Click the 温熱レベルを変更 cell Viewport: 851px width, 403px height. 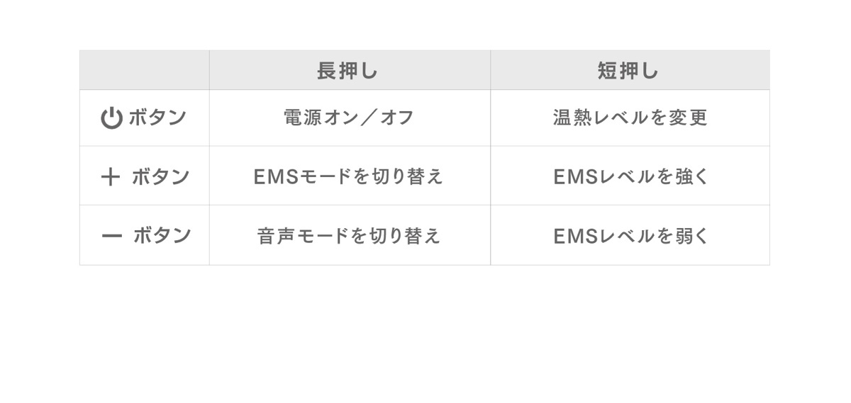630,118
